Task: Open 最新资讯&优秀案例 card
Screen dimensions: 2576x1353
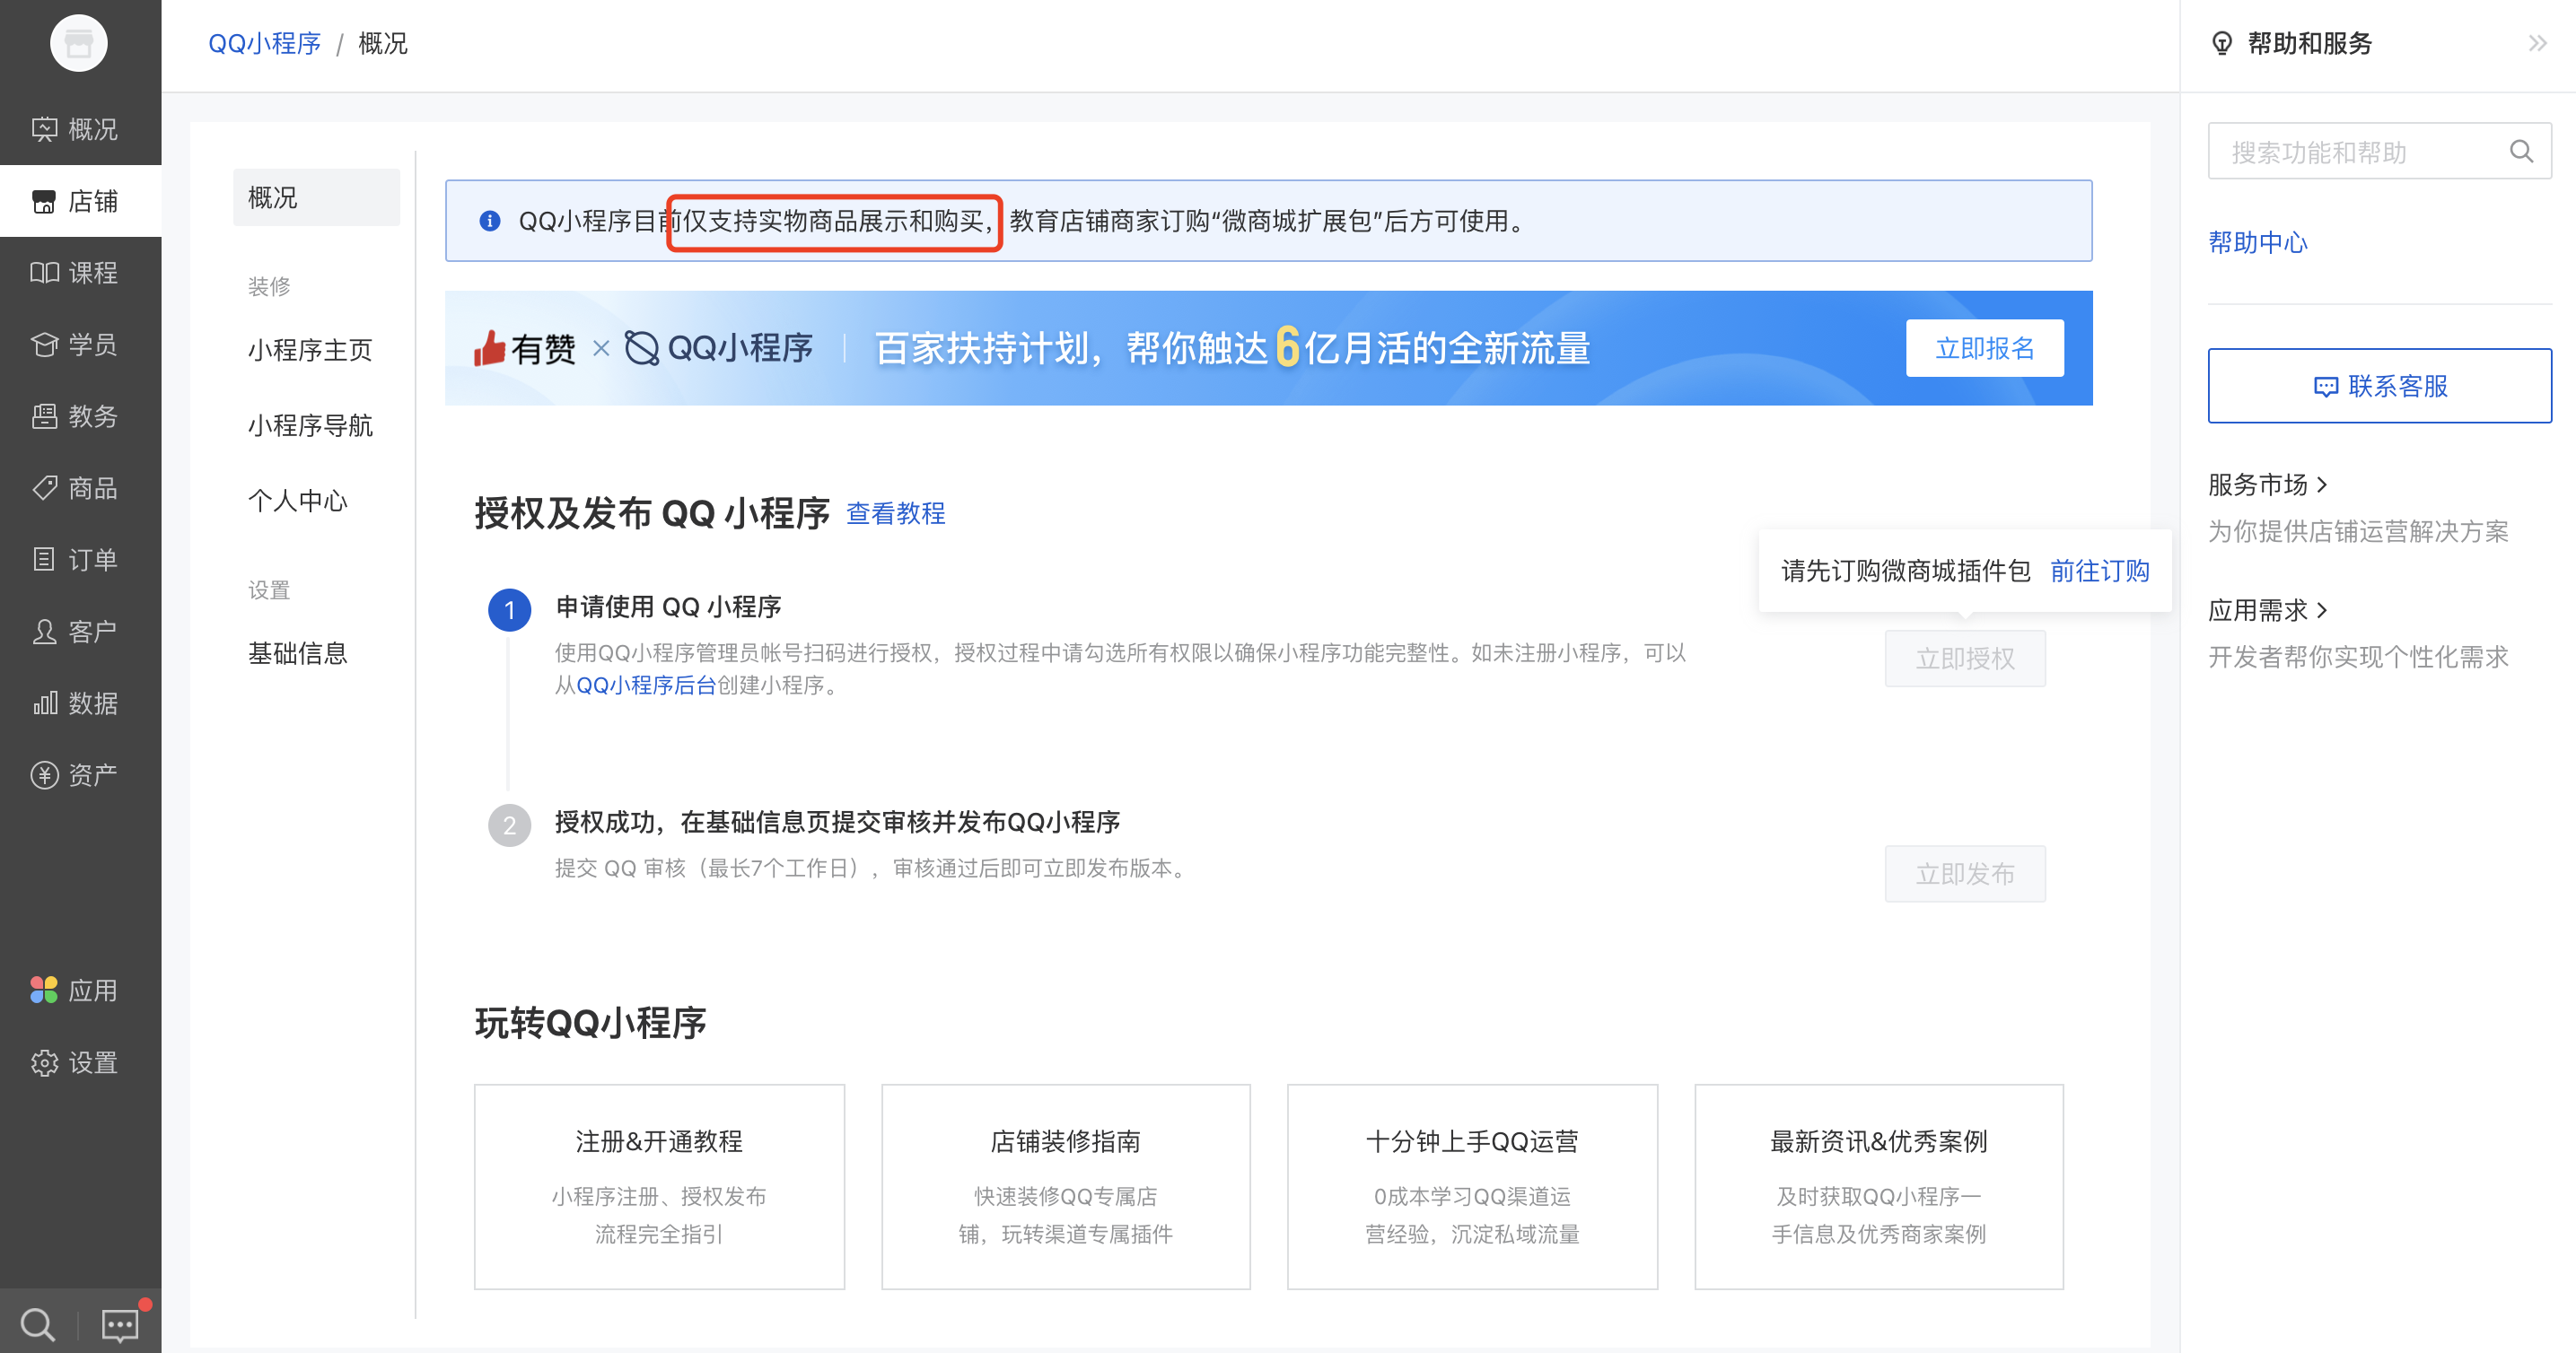Action: (x=1879, y=1187)
